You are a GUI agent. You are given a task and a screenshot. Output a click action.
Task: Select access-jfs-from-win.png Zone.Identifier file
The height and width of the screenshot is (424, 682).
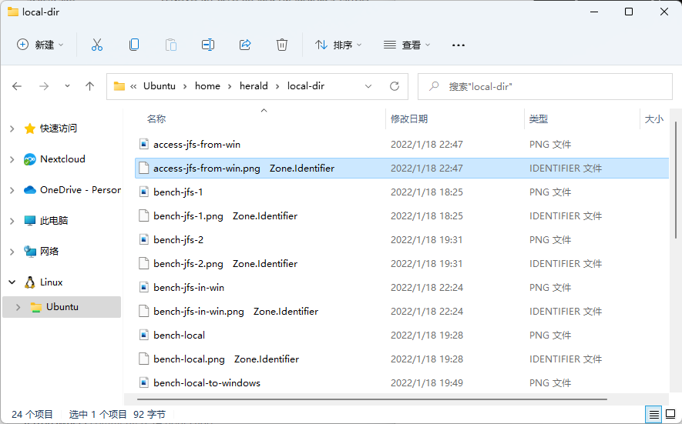pos(402,168)
